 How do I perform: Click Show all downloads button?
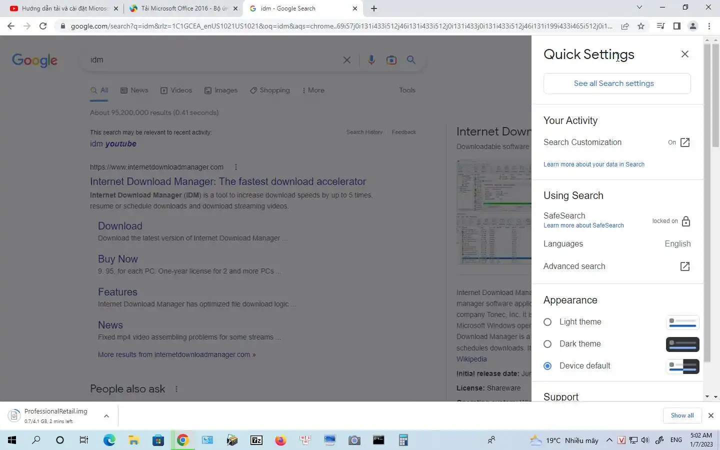(682, 415)
